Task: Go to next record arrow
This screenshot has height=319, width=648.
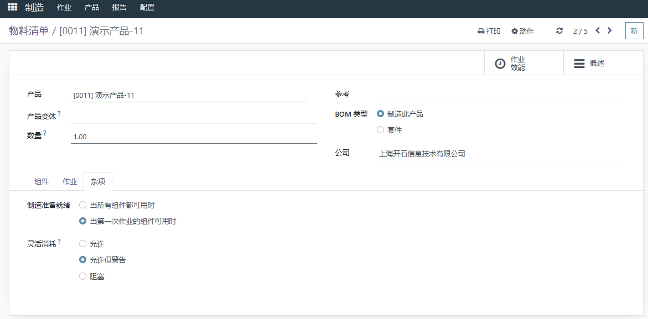Action: click(610, 30)
